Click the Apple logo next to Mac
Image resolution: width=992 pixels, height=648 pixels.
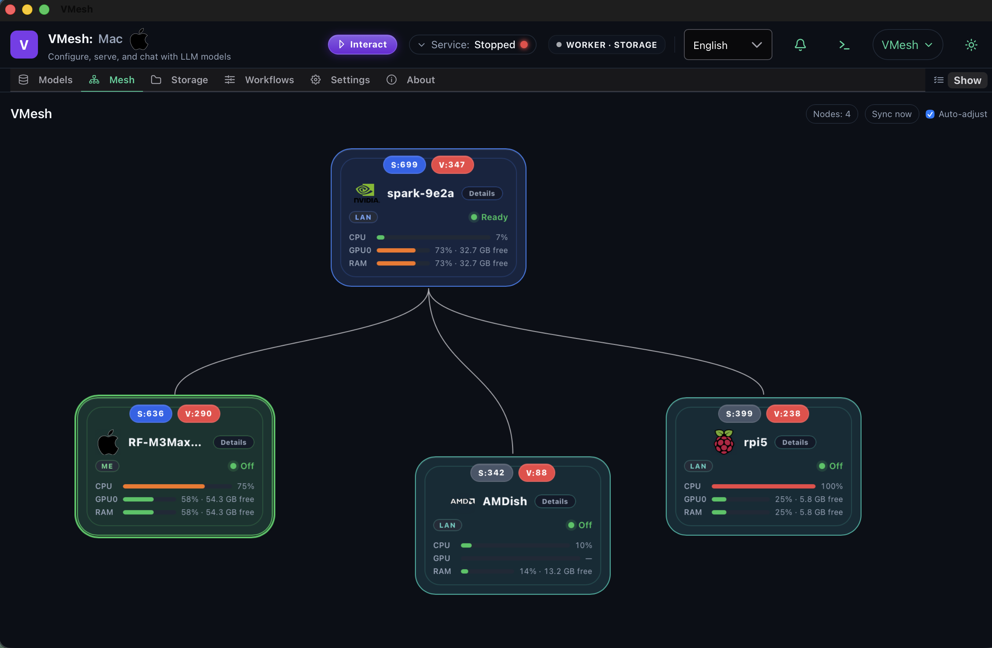tap(139, 39)
